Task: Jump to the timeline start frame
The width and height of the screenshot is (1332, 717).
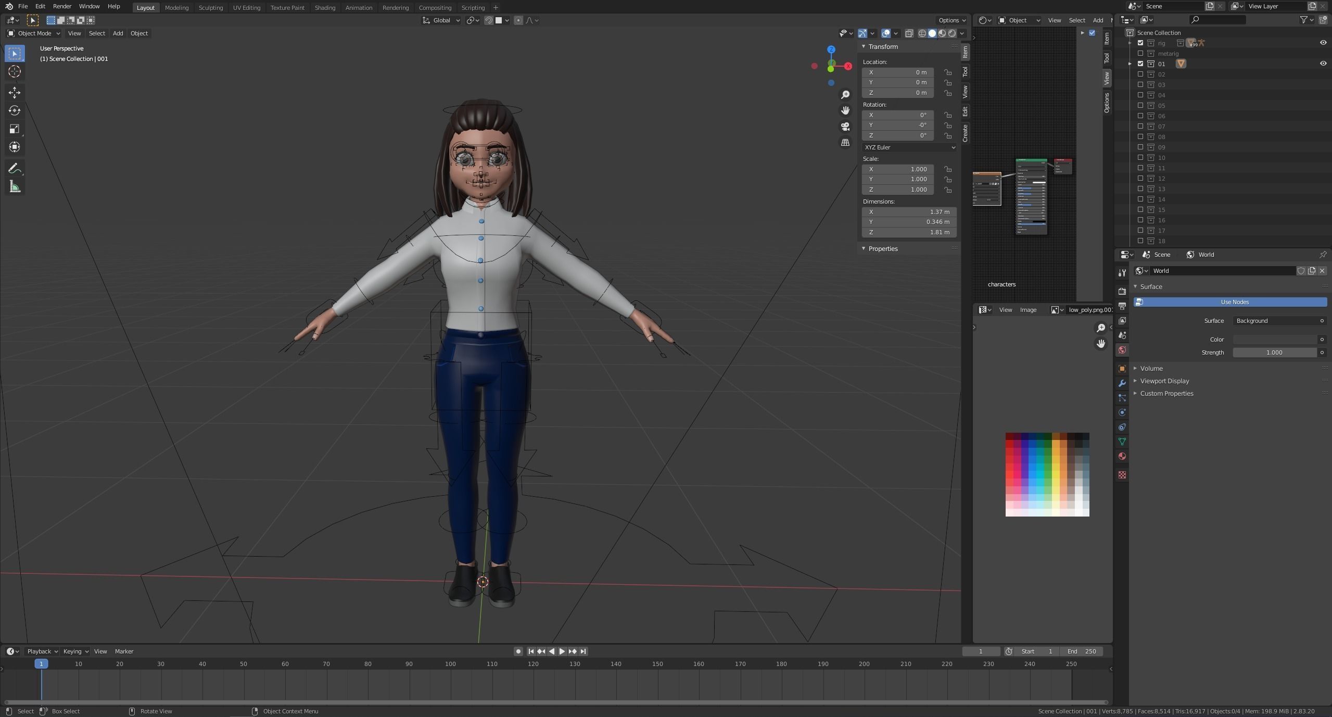Action: [x=531, y=651]
